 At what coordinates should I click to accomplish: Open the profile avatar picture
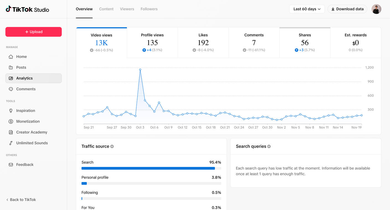376,9
